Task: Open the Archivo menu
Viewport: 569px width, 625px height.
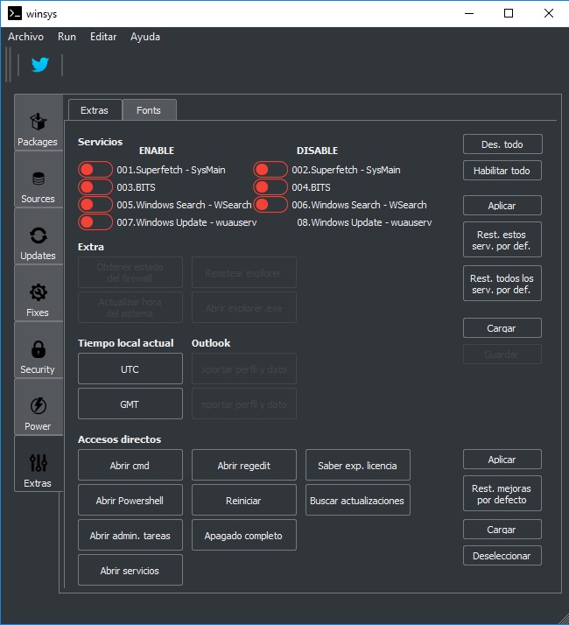Action: pos(25,37)
